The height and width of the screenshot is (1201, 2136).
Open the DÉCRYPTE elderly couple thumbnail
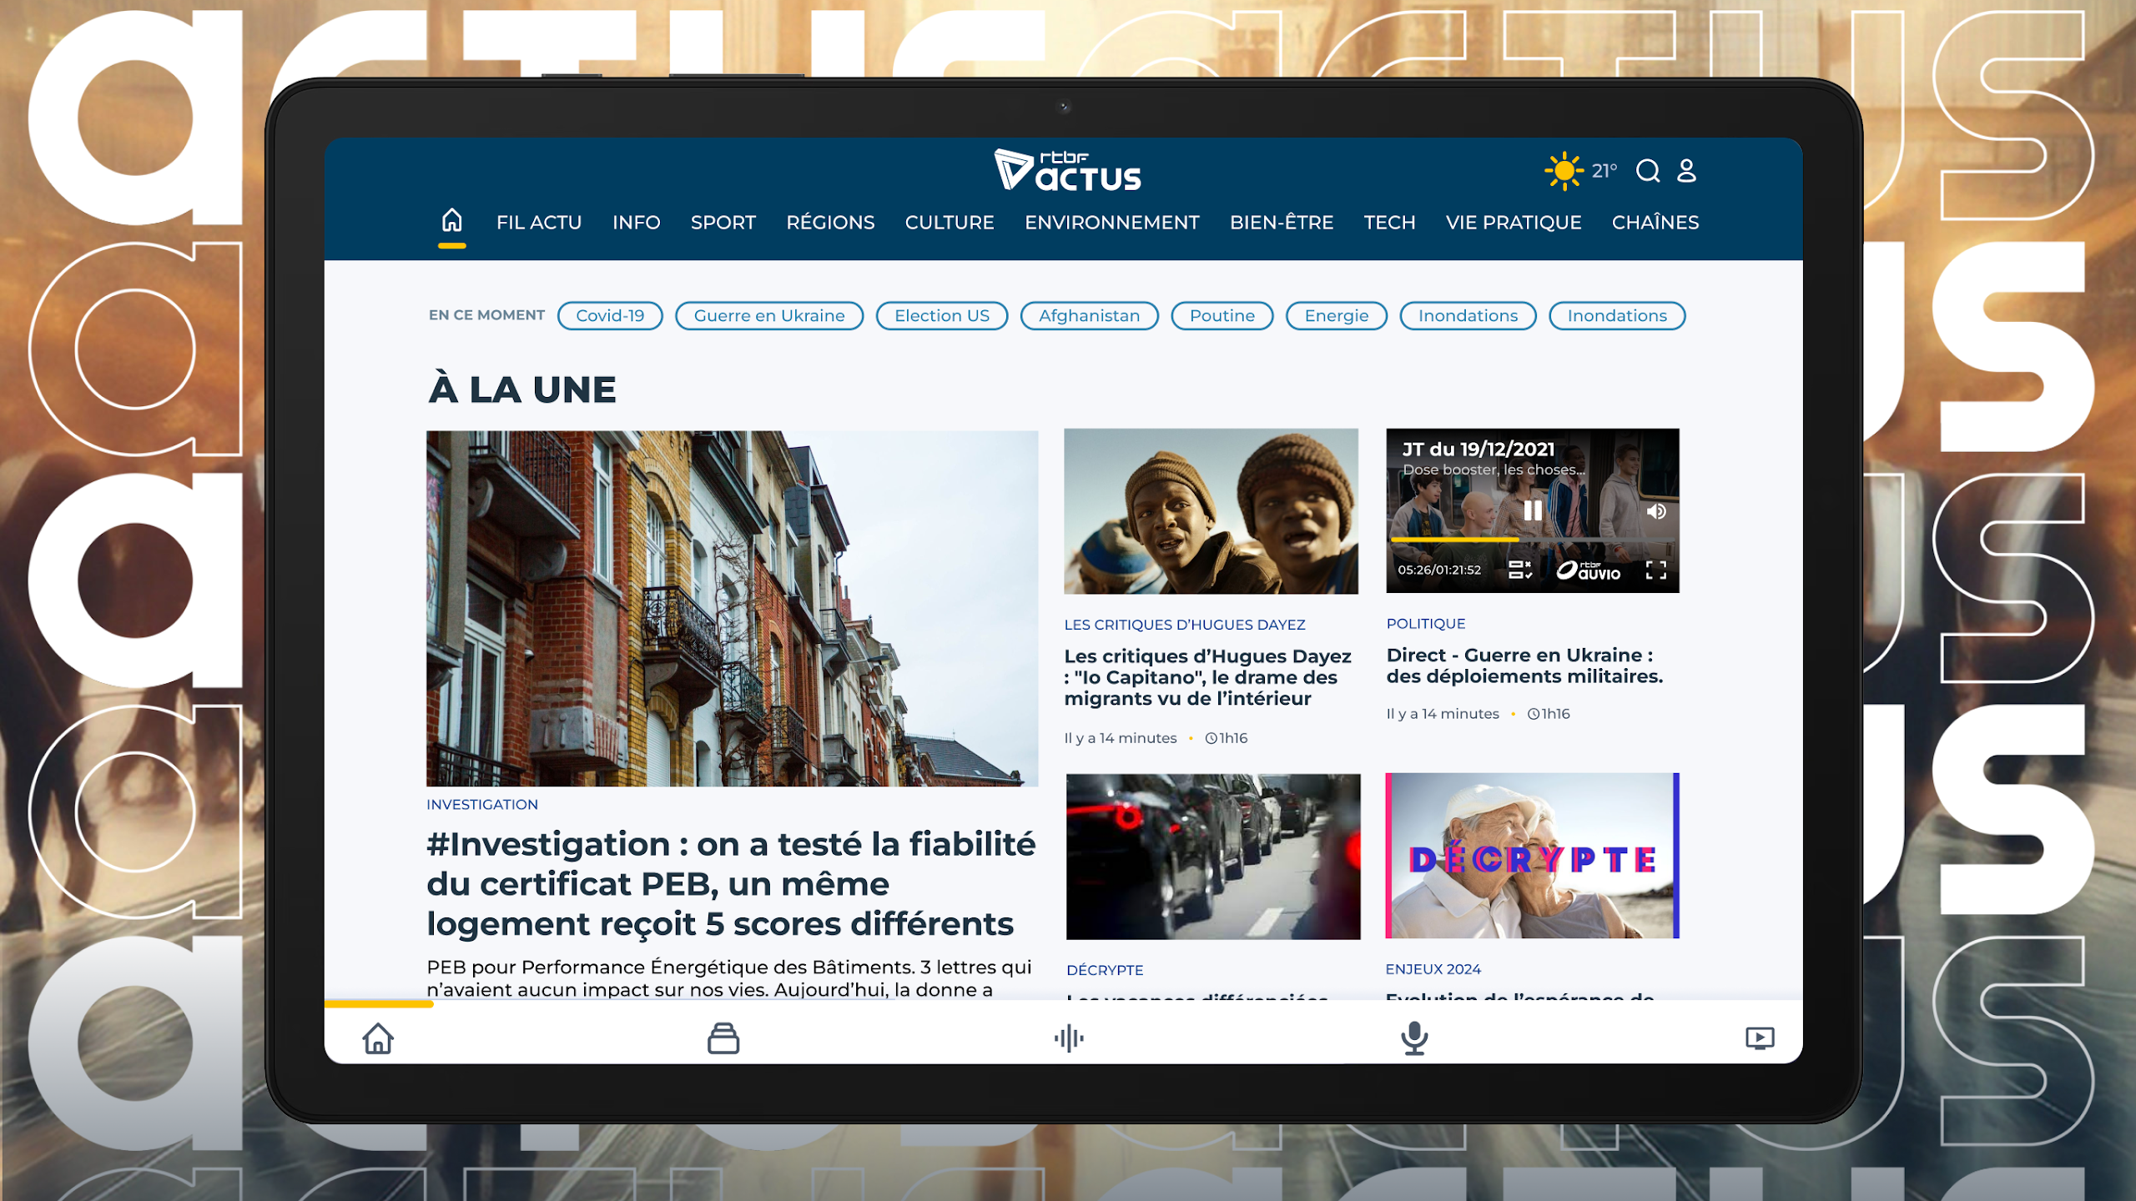click(1533, 856)
